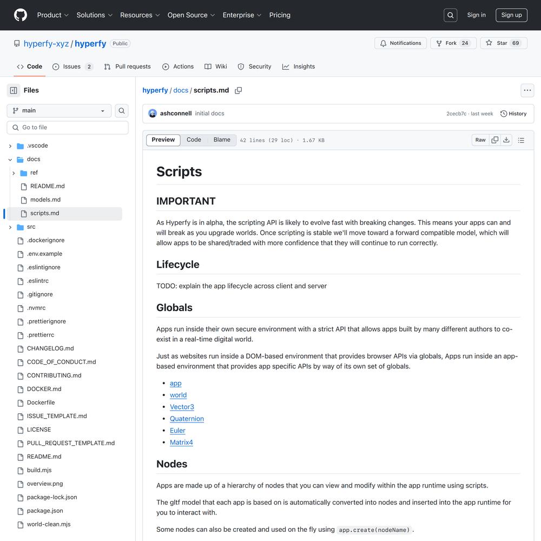Open docs README.md in file tree

tap(47, 186)
